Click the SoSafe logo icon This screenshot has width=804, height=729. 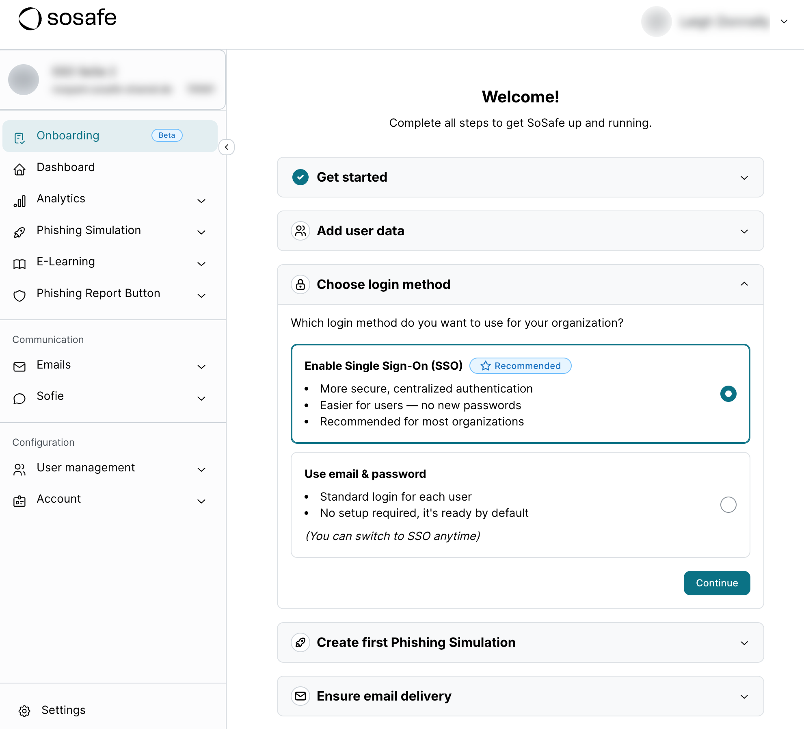coord(30,19)
